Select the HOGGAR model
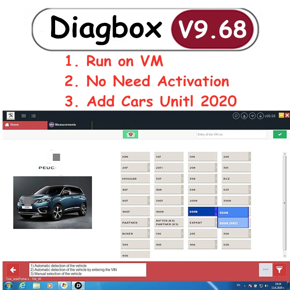 click(135, 179)
